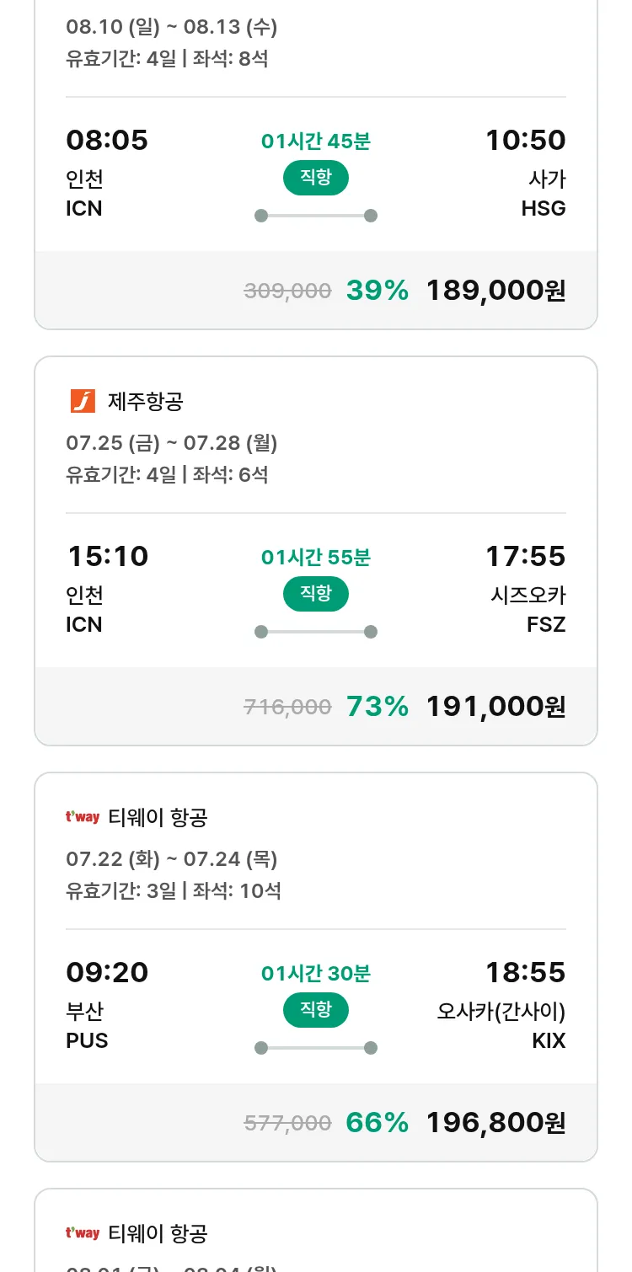Tap the 07.25 (금) ~ 07.28 (월) dates

pos(172,443)
